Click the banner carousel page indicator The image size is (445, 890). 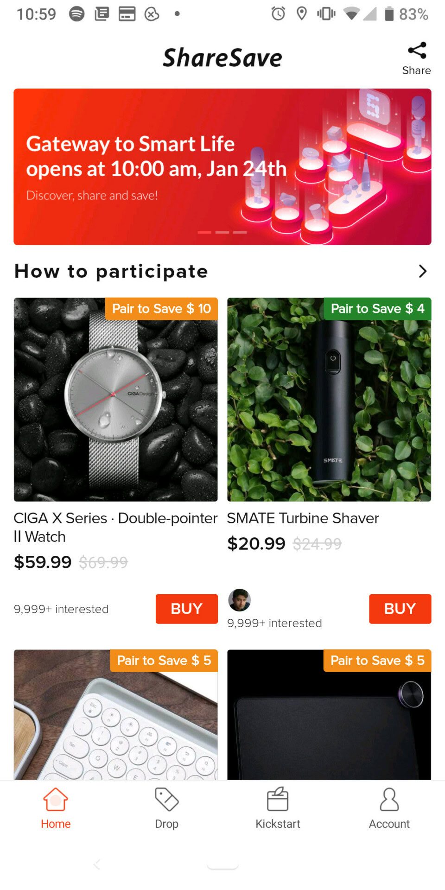click(x=222, y=232)
